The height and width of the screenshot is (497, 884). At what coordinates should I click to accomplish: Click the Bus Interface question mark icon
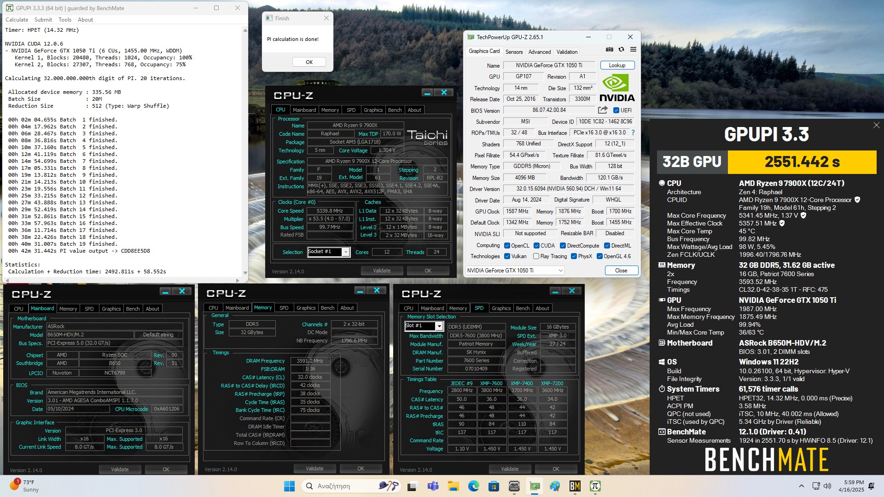coord(633,133)
